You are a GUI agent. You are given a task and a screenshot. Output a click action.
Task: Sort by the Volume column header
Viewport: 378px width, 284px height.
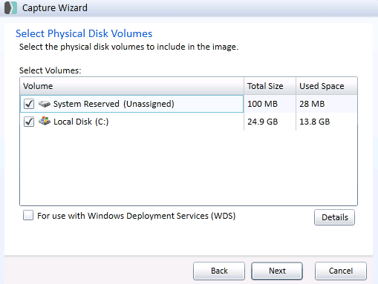(132, 86)
